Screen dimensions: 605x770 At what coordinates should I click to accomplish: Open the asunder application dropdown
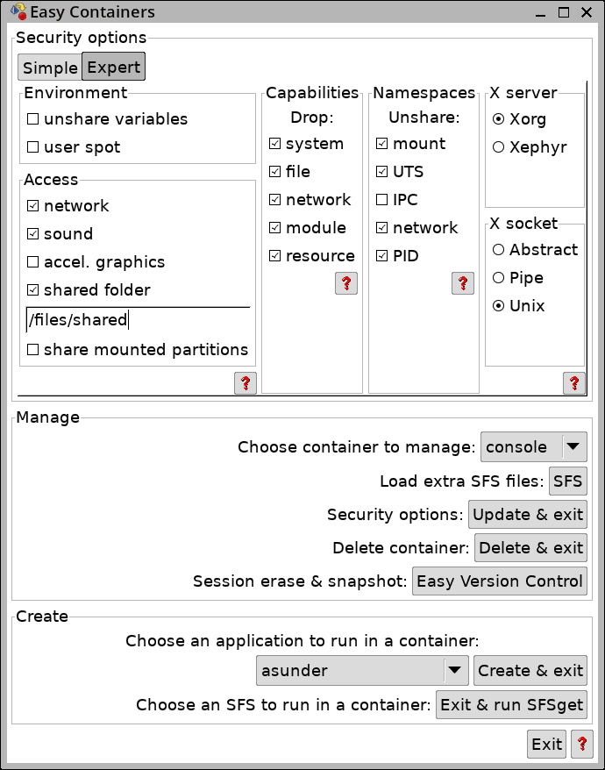coord(362,670)
